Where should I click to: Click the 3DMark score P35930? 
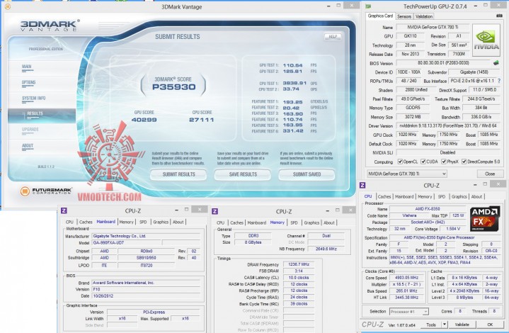pos(173,87)
